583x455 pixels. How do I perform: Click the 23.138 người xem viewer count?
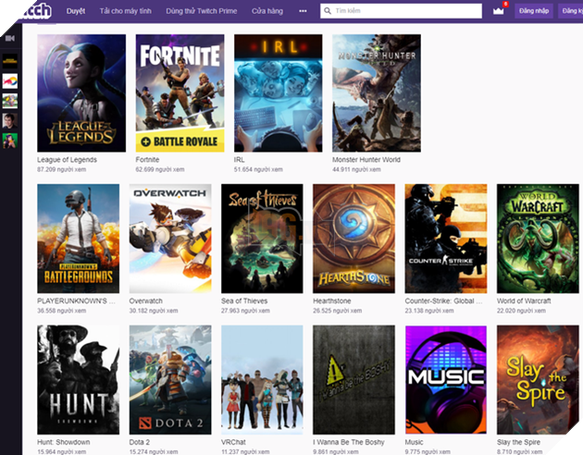(x=429, y=311)
